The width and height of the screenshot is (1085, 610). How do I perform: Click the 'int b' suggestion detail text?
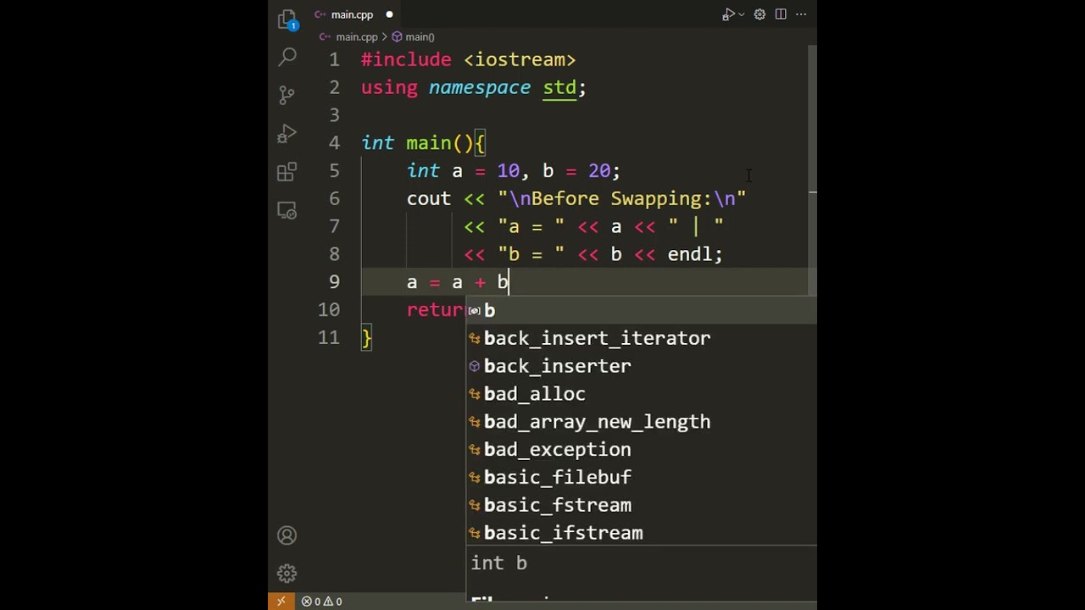coord(499,563)
